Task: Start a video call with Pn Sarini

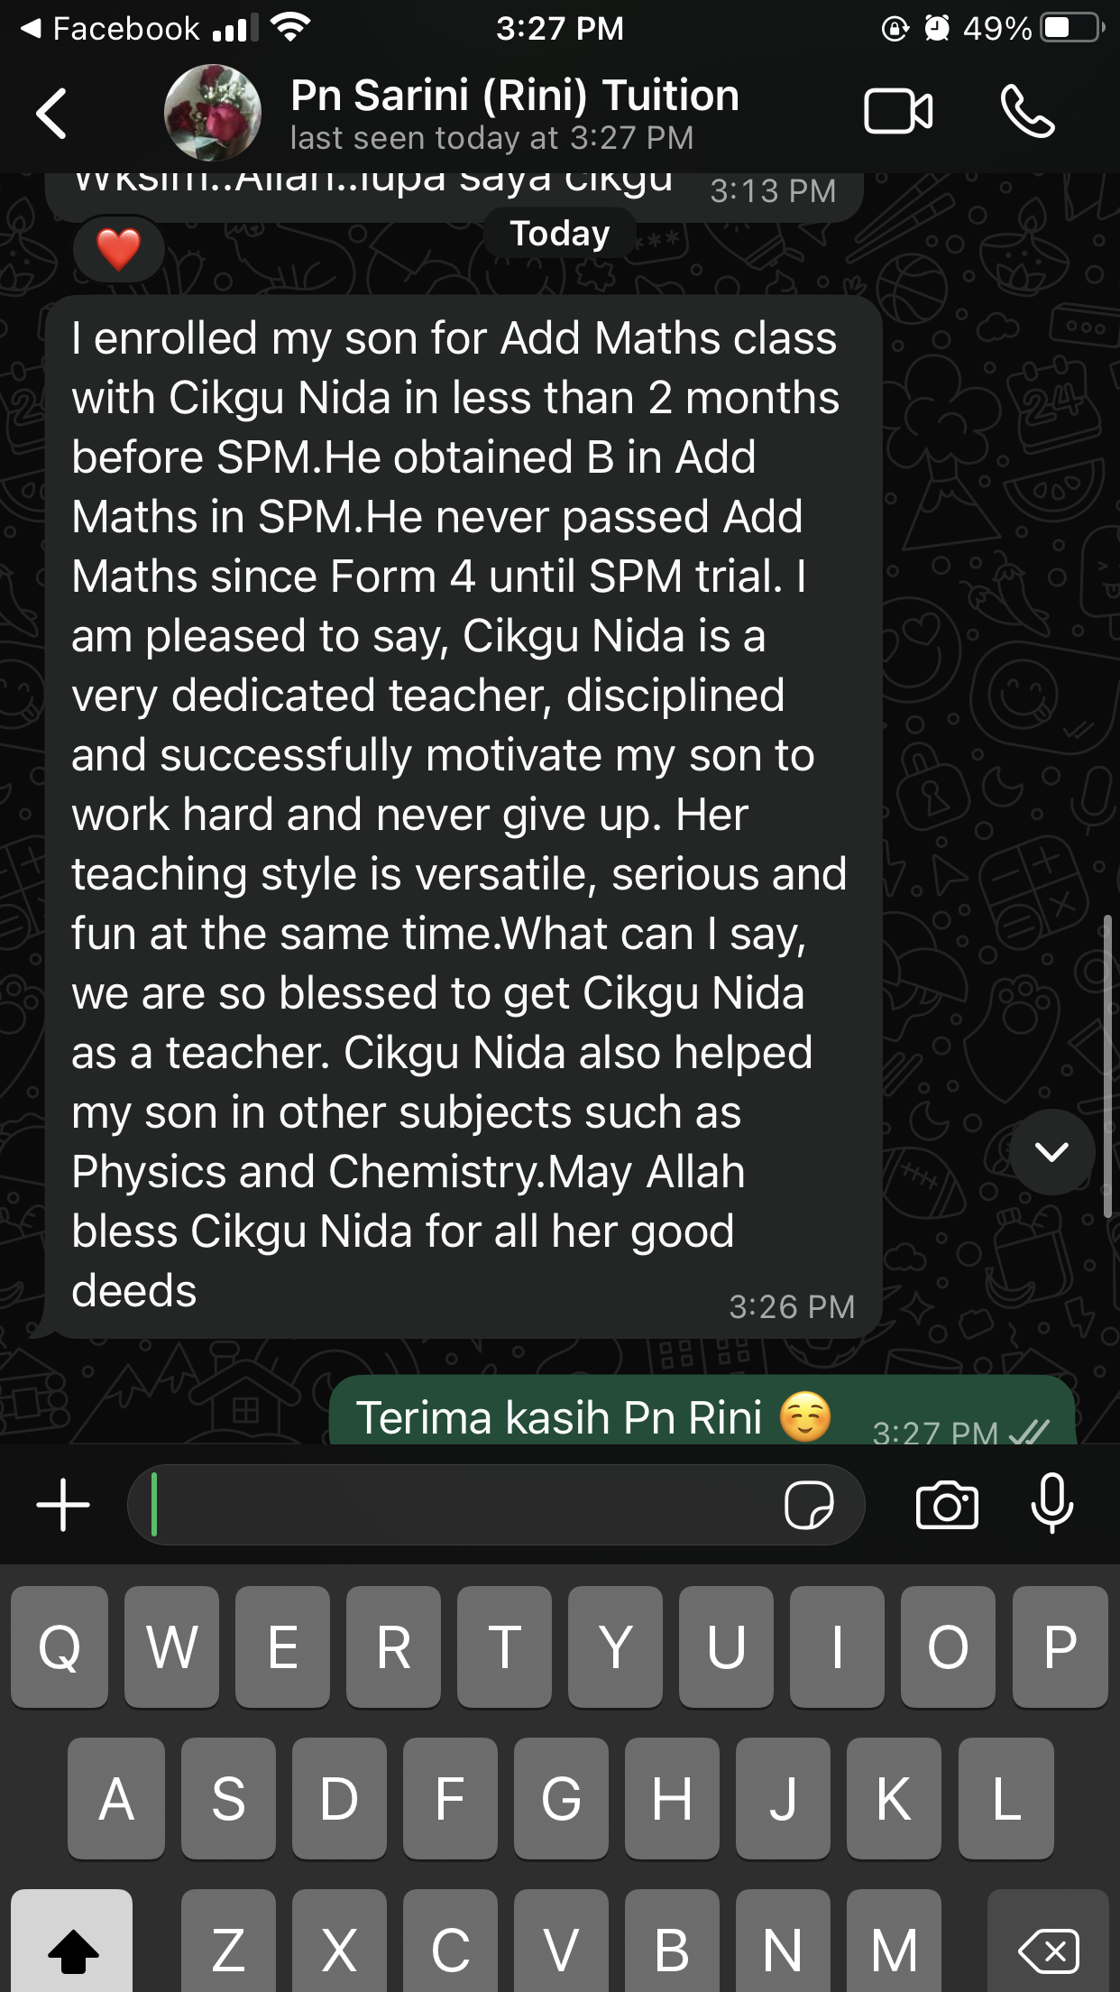Action: tap(898, 112)
